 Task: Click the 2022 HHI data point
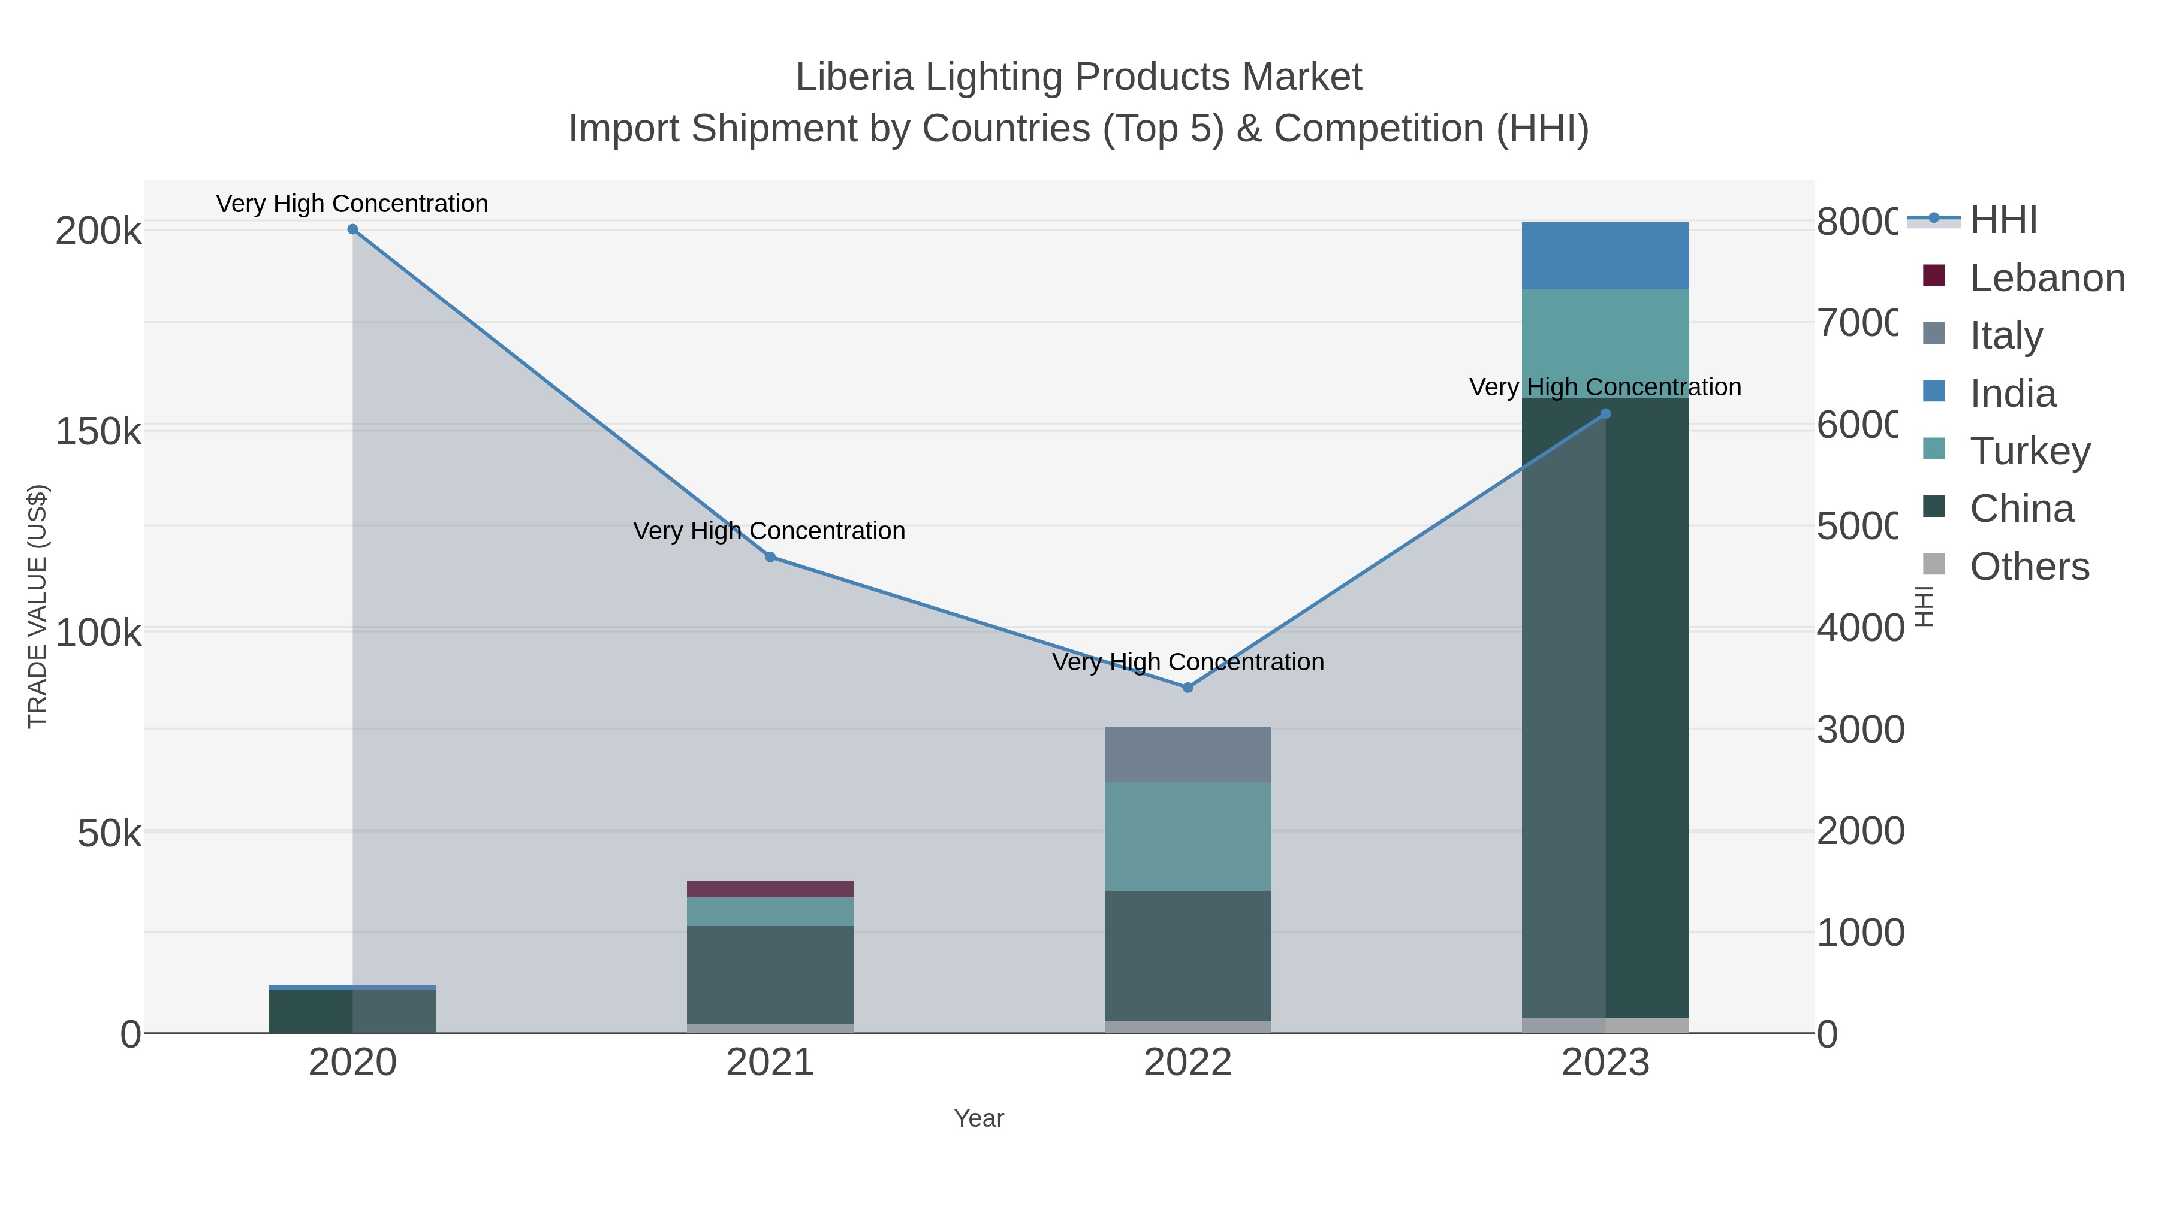(x=1188, y=687)
